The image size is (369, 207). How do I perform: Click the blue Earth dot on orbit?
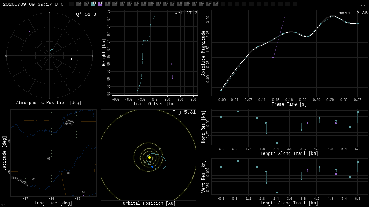pos(152,167)
